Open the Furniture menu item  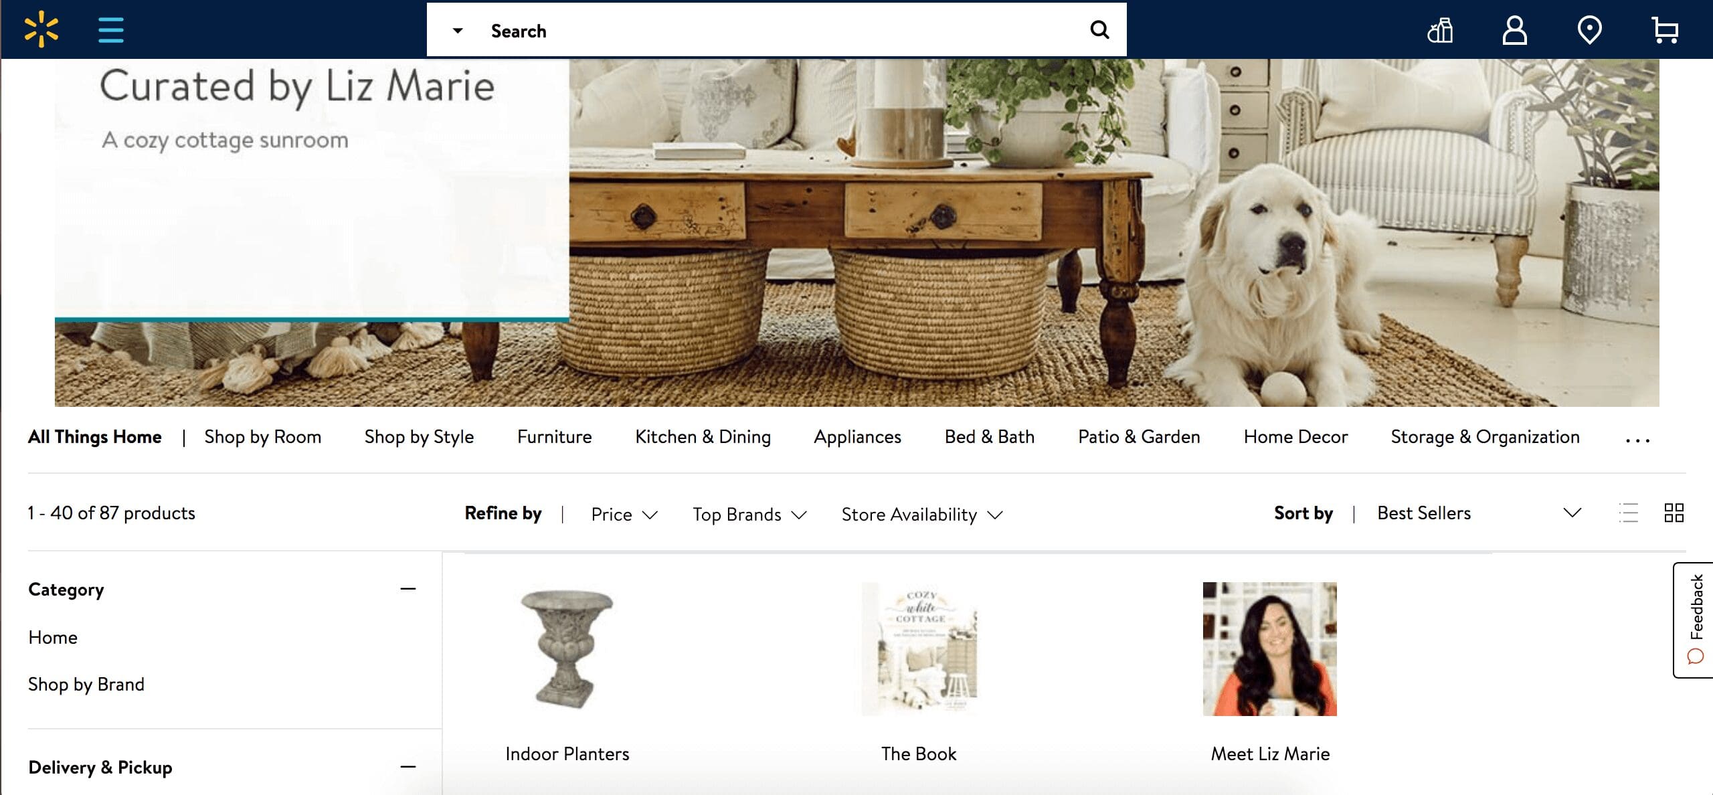coord(554,437)
